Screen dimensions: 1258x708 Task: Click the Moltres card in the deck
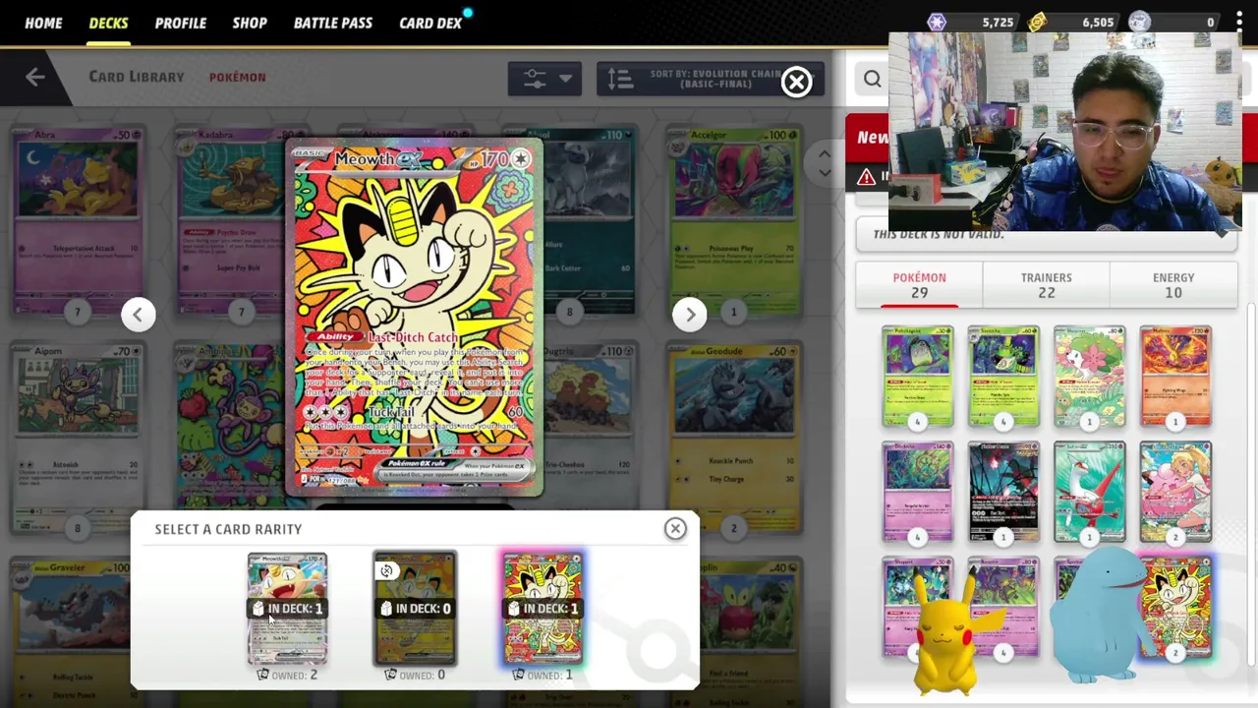point(1175,379)
